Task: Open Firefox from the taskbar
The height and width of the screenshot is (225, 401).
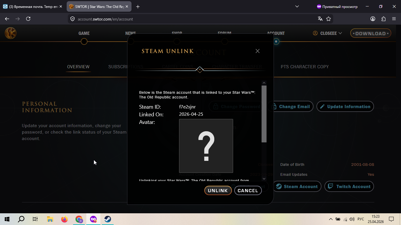Action: pos(64,219)
